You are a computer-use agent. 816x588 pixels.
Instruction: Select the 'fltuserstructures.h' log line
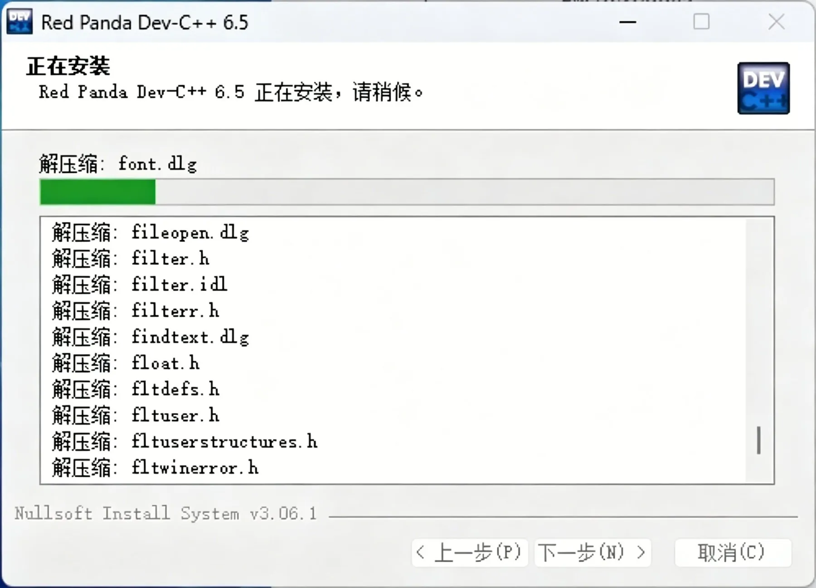(x=185, y=442)
